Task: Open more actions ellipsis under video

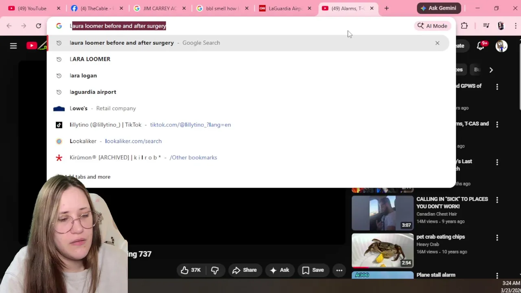Action: (x=339, y=270)
